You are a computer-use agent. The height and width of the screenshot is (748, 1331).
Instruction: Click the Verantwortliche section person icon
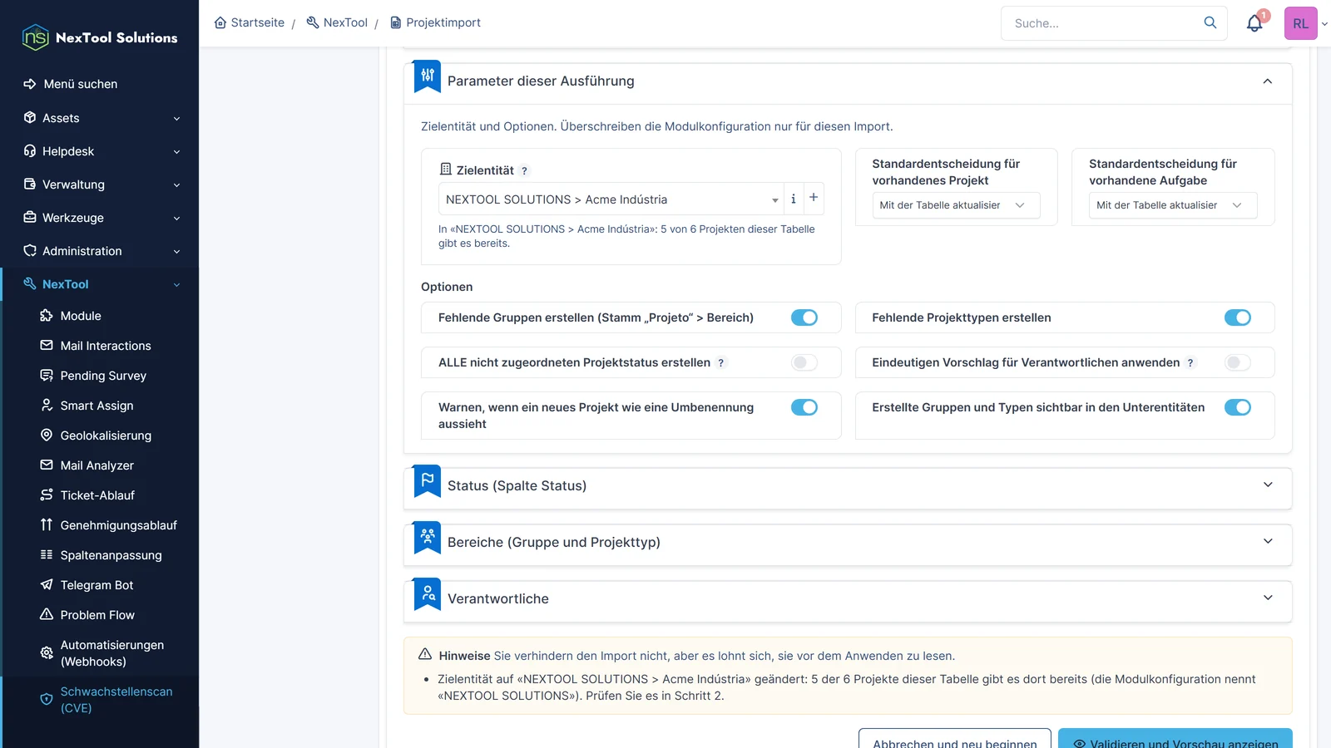428,595
